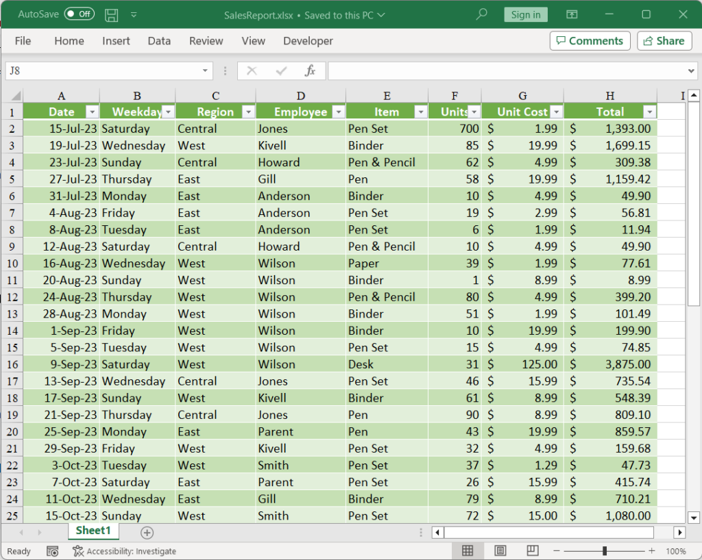The image size is (702, 560).
Task: Click the Share button
Action: (x=664, y=40)
